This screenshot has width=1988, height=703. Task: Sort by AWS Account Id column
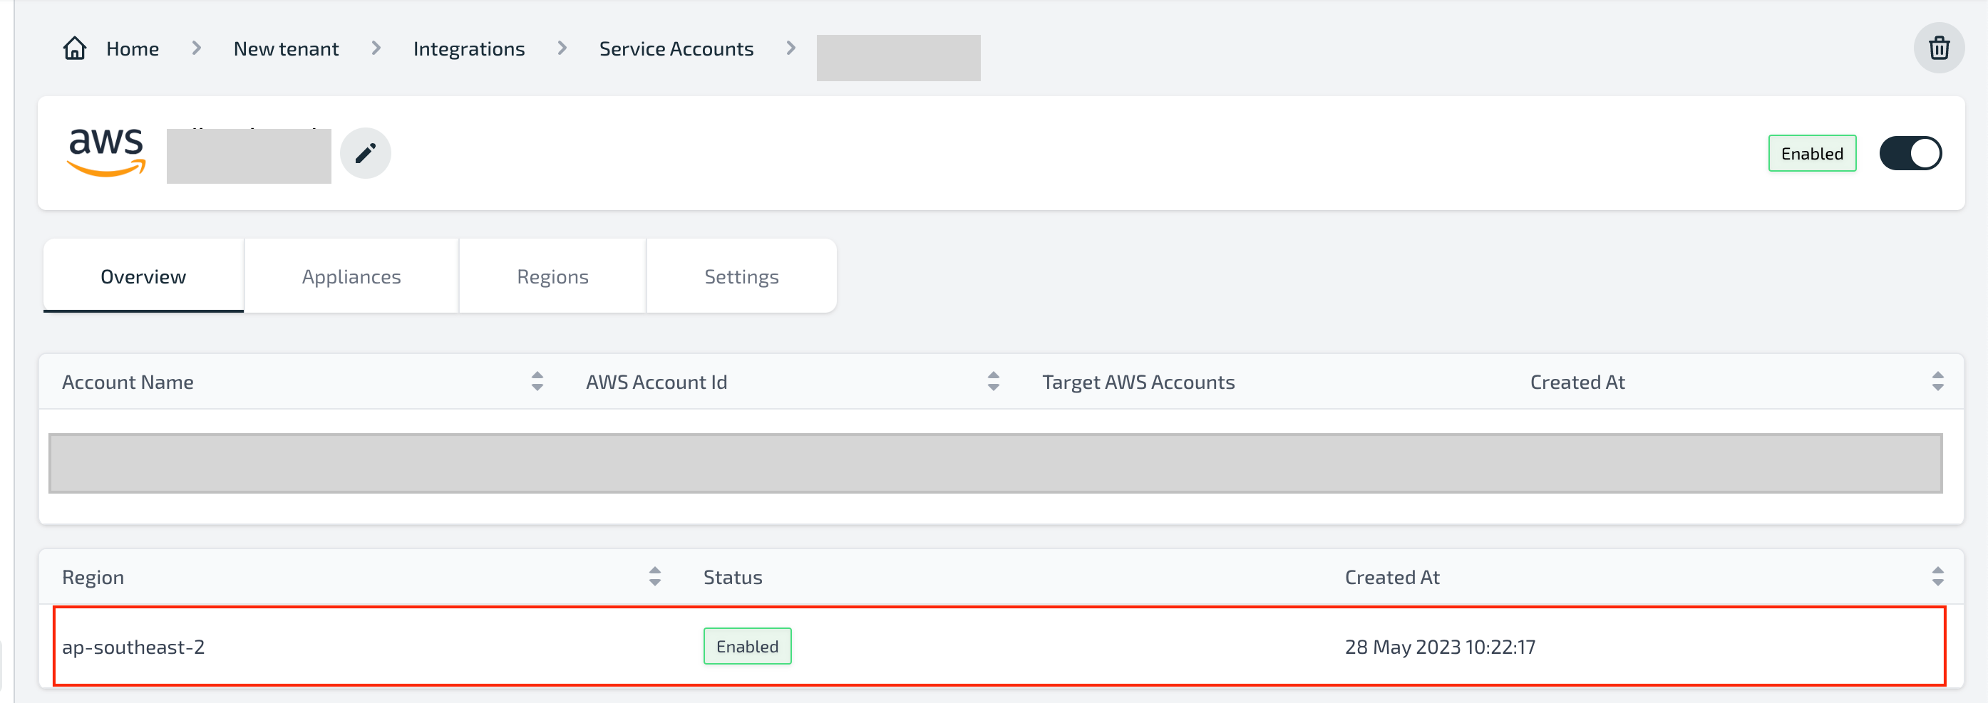993,382
